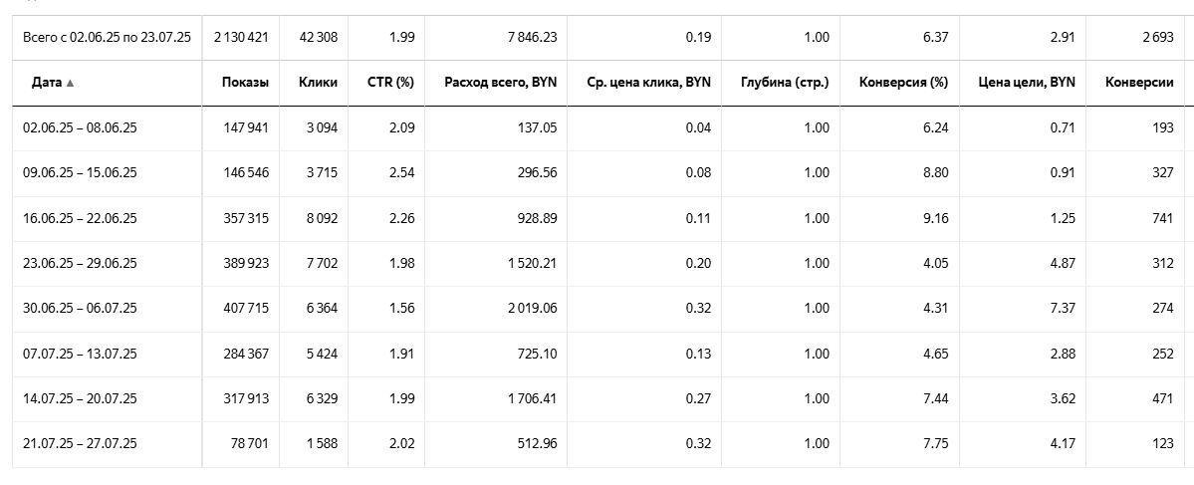The image size is (1194, 485).
Task: Click the 07.07.25 – 13.07.25 date cell
Action: point(79,354)
